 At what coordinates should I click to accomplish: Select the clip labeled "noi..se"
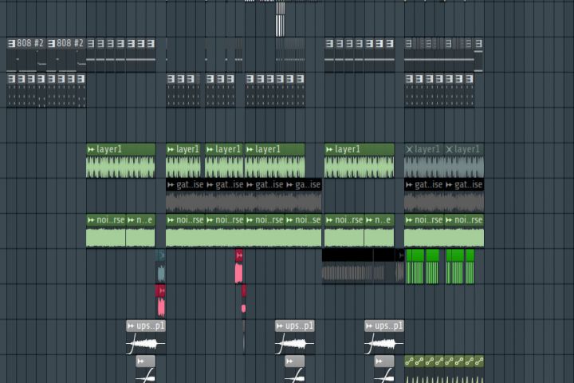pyautogui.click(x=303, y=231)
